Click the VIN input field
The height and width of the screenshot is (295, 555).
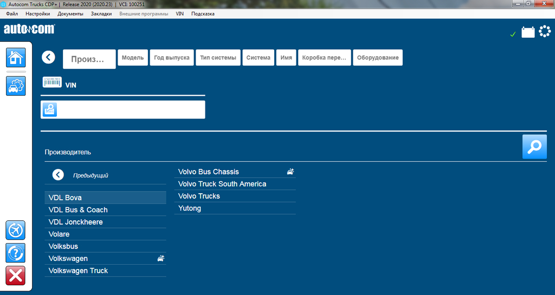point(123,109)
